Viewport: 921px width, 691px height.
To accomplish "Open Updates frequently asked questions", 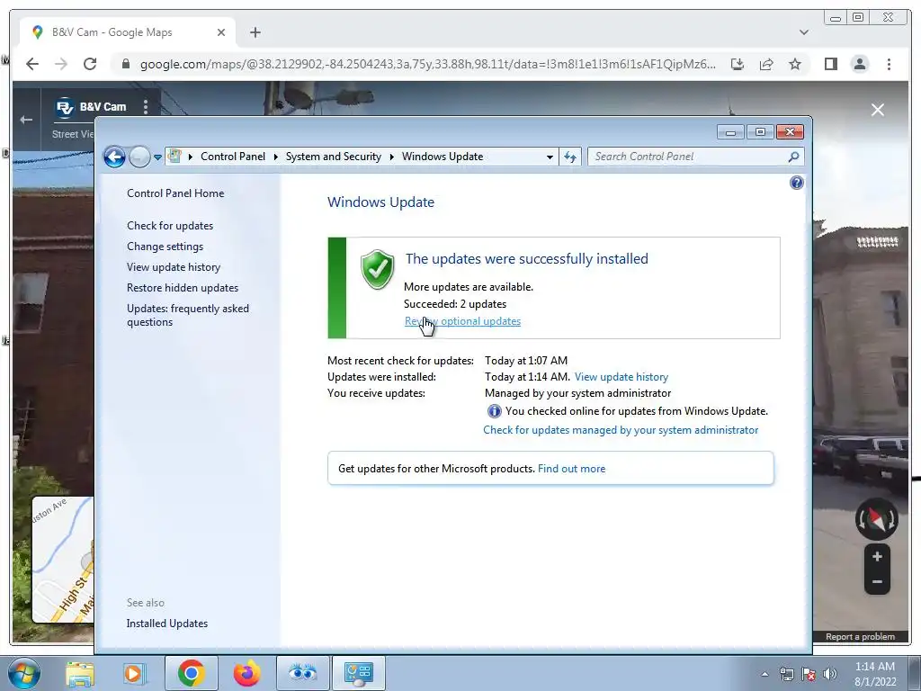I will [x=188, y=315].
